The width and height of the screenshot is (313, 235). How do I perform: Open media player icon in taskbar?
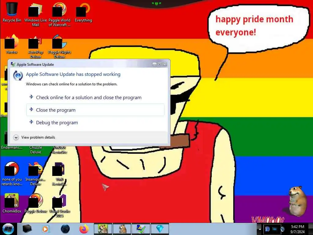point(45,229)
